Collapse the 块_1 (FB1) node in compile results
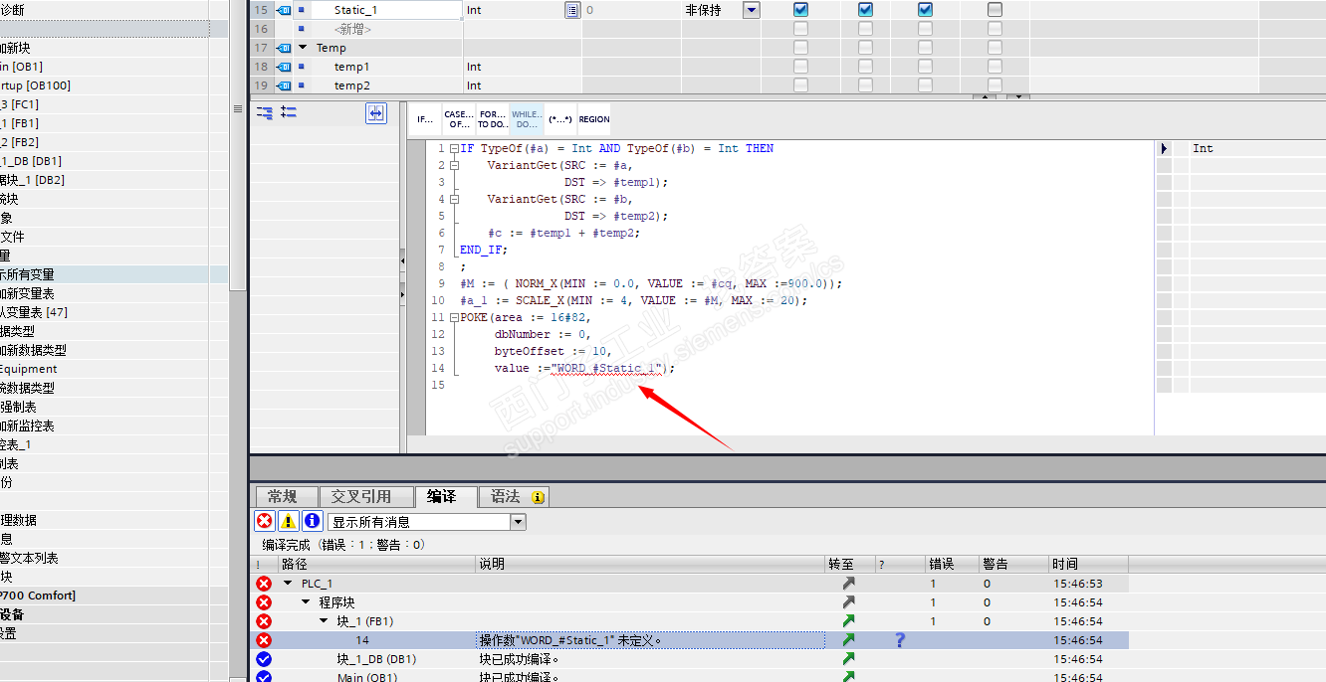 click(325, 621)
